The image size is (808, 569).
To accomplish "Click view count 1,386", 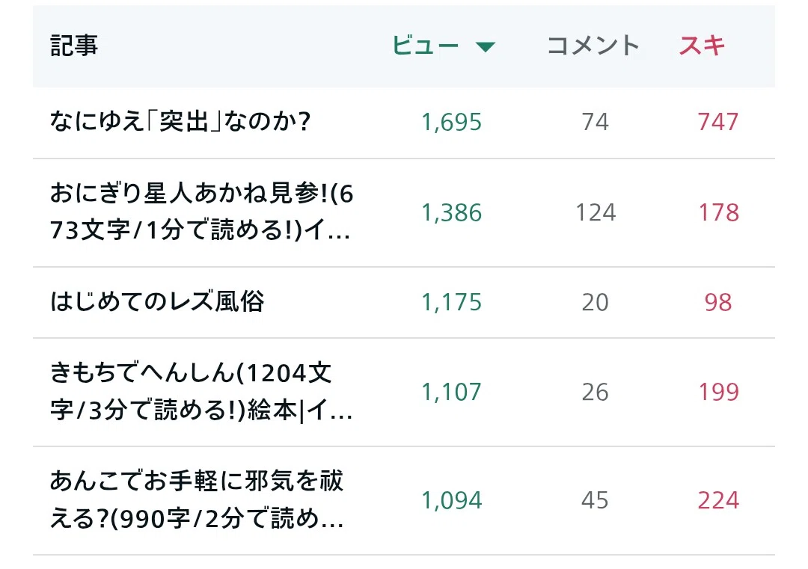I will [x=451, y=212].
